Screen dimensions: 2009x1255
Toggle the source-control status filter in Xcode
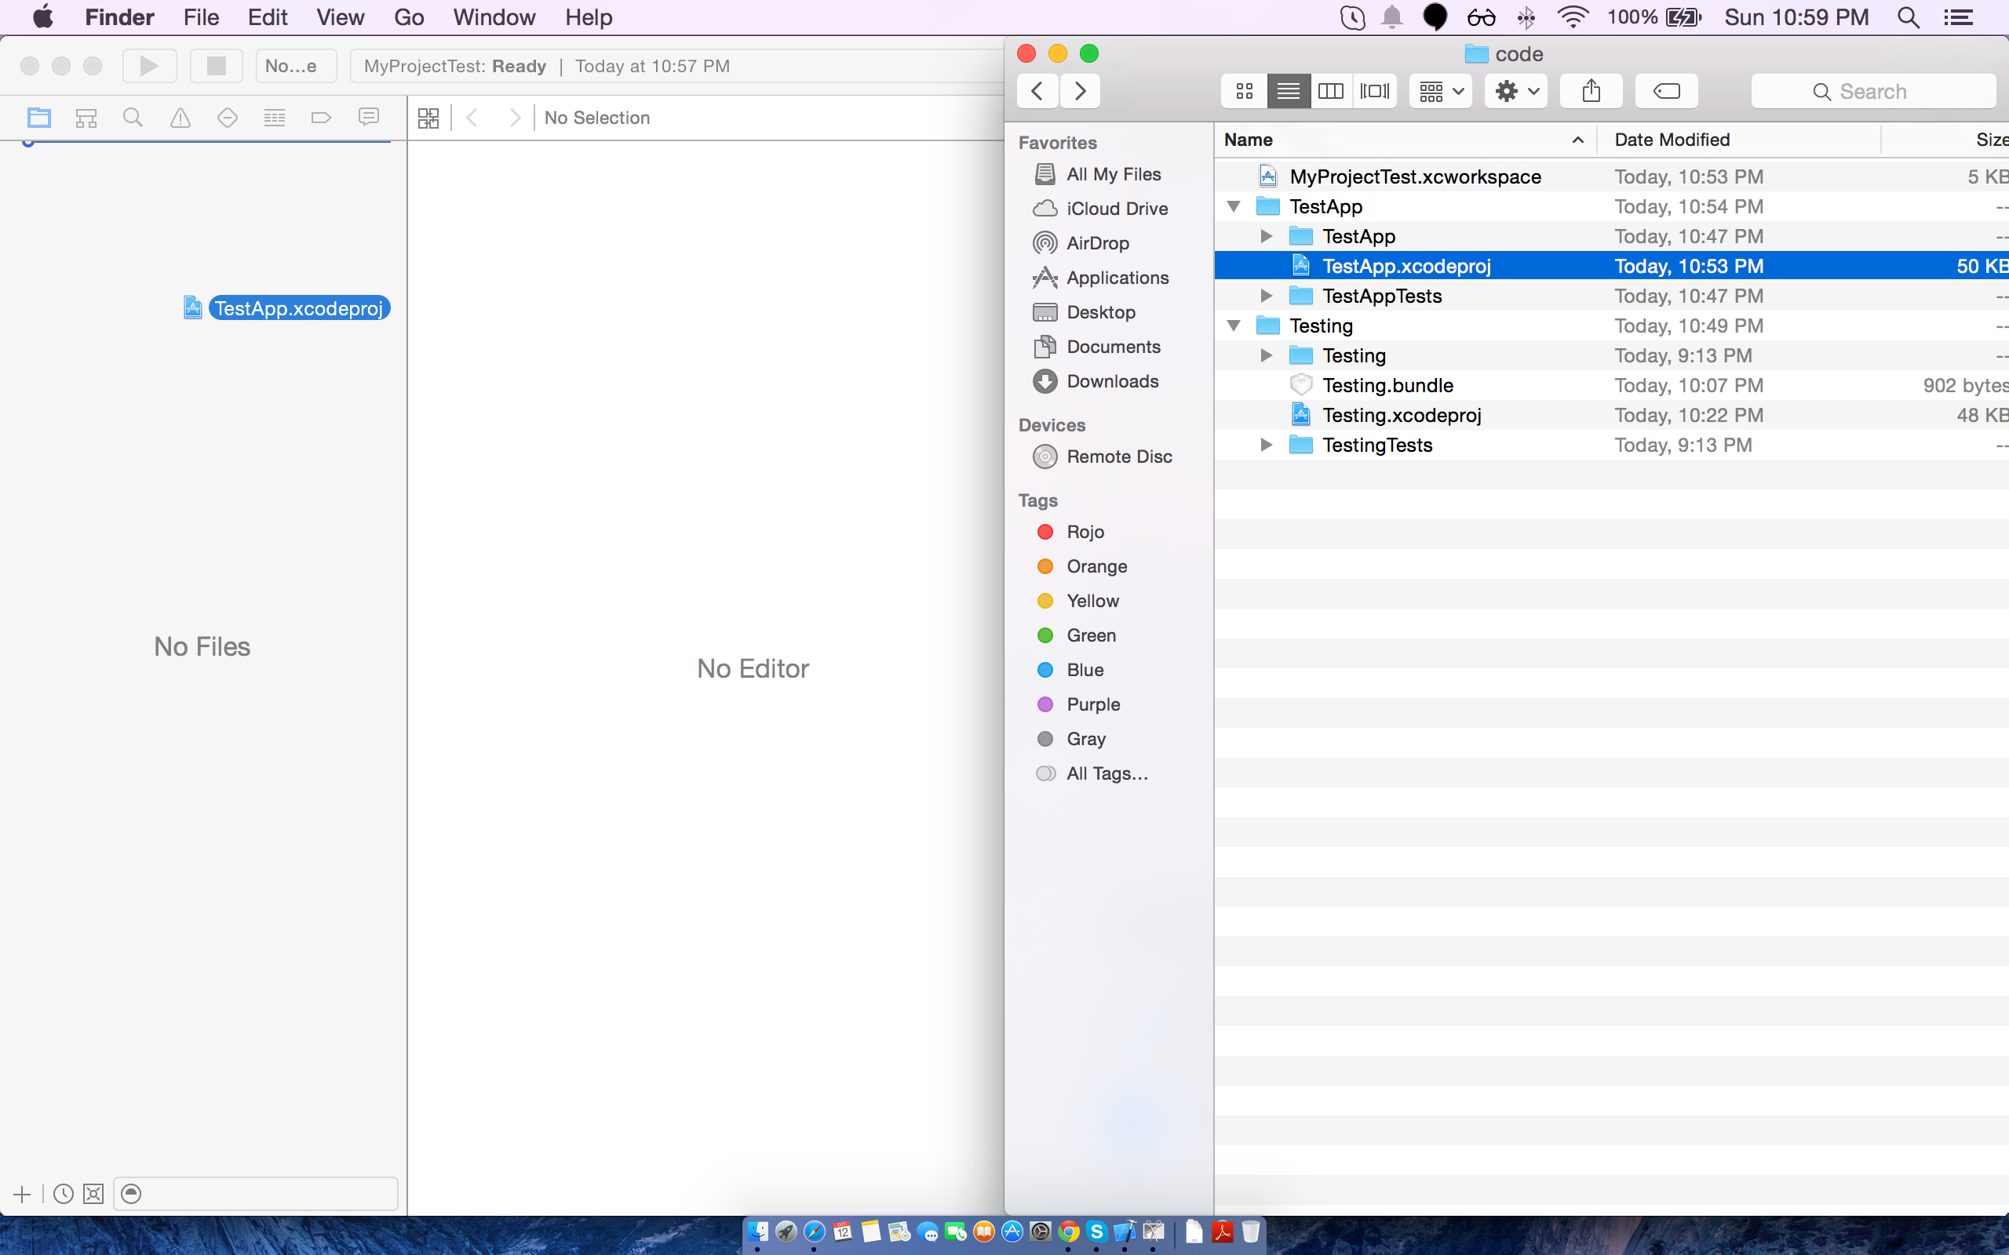(94, 1194)
